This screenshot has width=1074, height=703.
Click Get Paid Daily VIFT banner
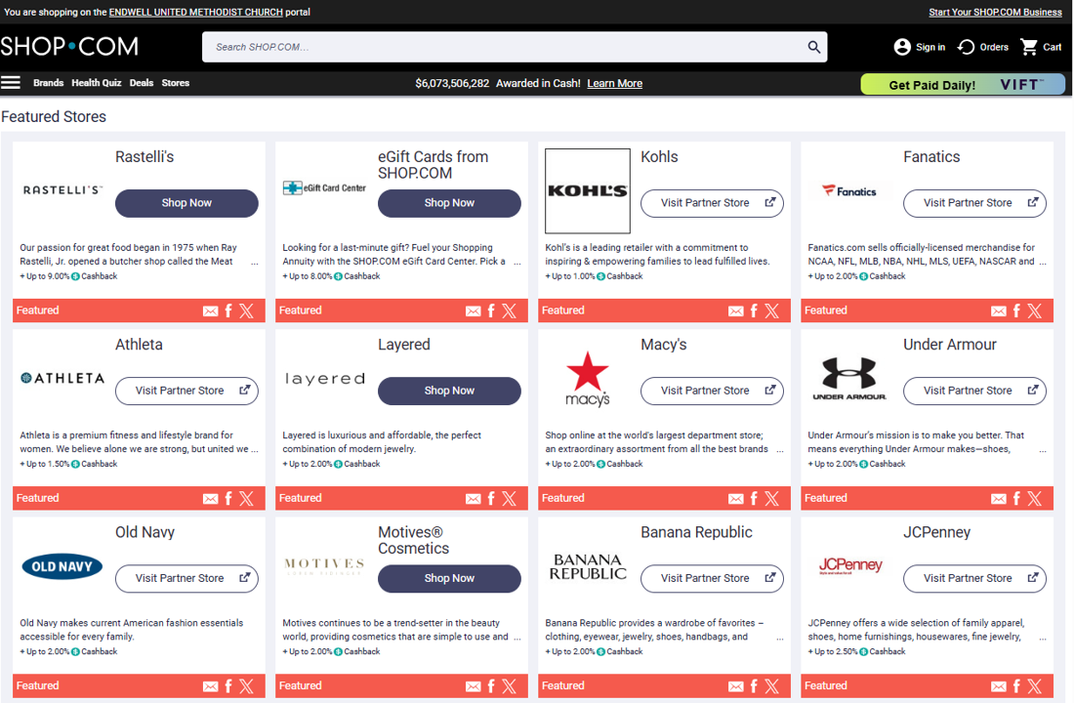pos(963,84)
